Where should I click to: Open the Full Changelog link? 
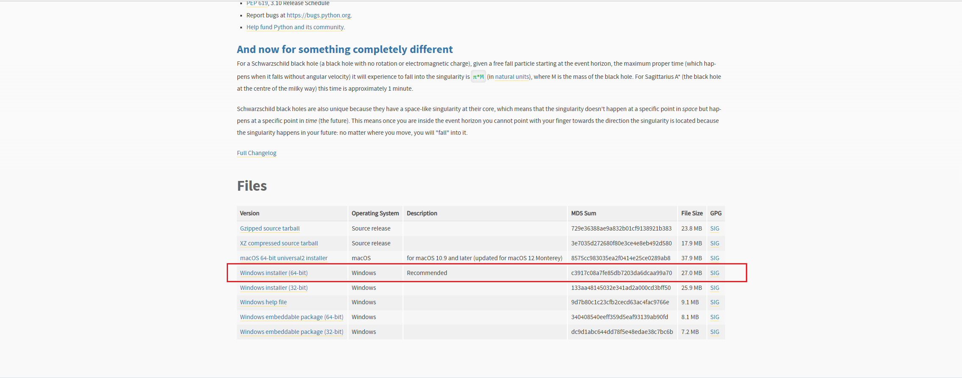pos(256,153)
